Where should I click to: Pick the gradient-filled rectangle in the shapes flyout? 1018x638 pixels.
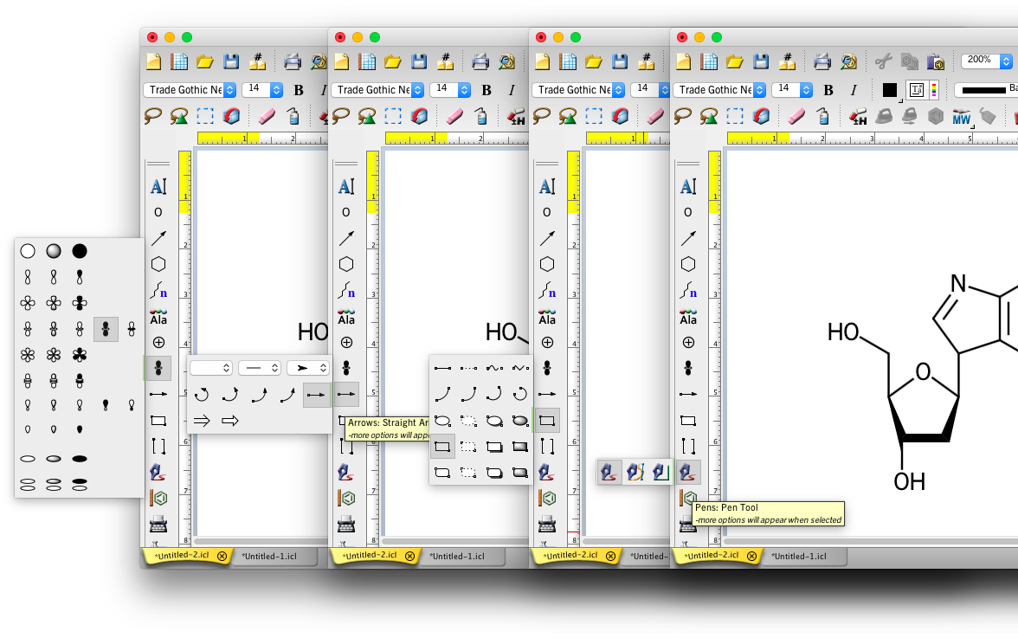[x=520, y=447]
